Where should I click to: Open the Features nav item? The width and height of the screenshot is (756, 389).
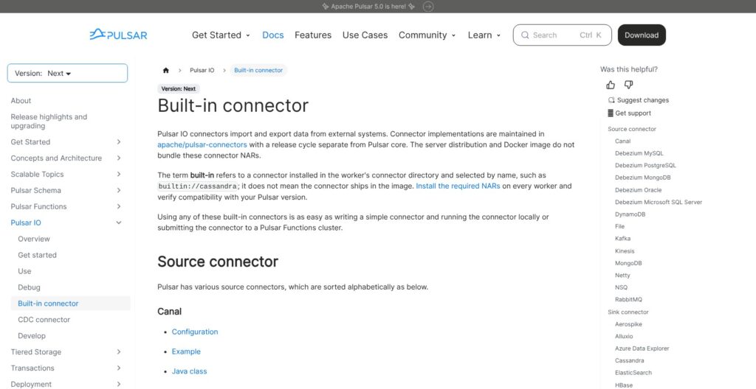click(313, 35)
